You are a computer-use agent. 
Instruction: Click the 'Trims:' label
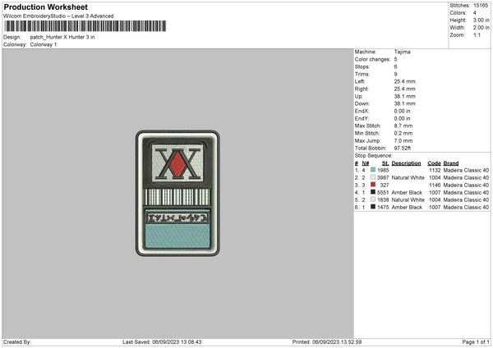click(x=362, y=74)
